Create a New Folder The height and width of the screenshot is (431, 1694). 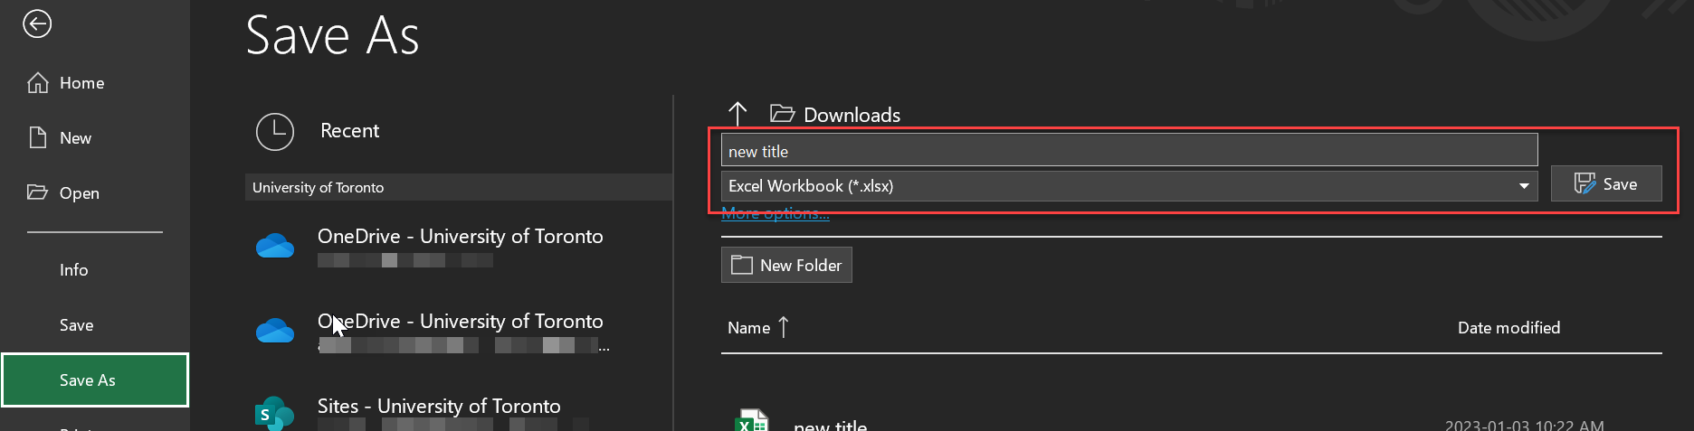tap(786, 266)
